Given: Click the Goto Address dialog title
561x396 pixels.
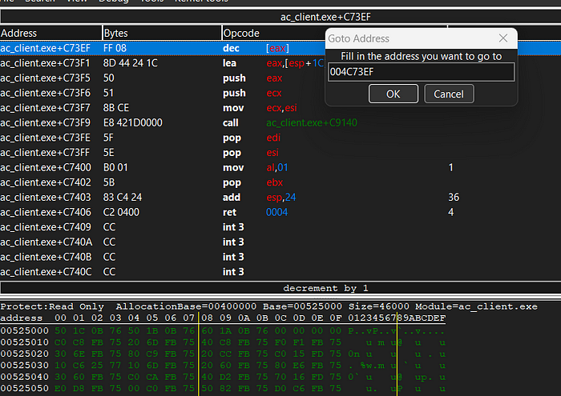Looking at the screenshot, I should click(x=358, y=38).
